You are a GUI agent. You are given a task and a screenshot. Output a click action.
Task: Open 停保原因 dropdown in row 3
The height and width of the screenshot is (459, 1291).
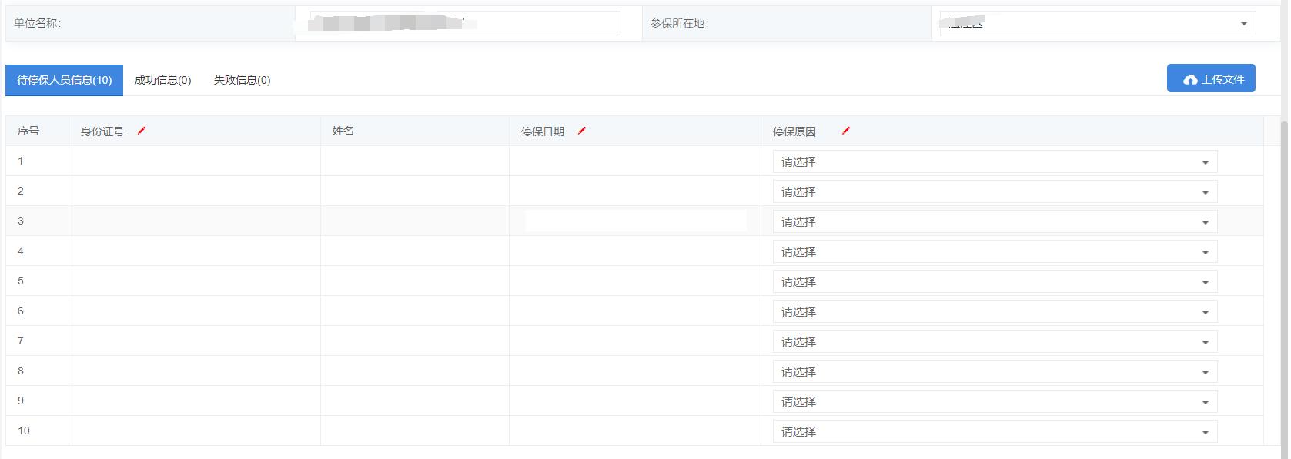click(x=995, y=221)
